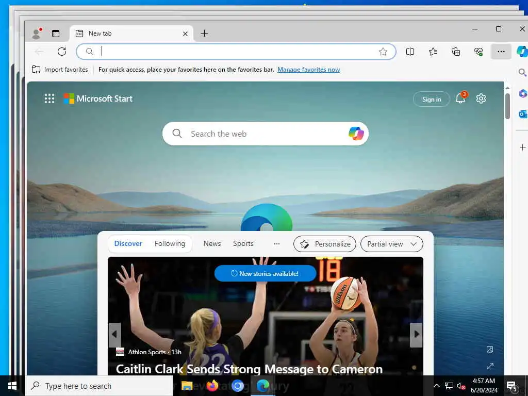528x396 pixels.
Task: Launch Firefox from taskbar
Action: pyautogui.click(x=212, y=386)
